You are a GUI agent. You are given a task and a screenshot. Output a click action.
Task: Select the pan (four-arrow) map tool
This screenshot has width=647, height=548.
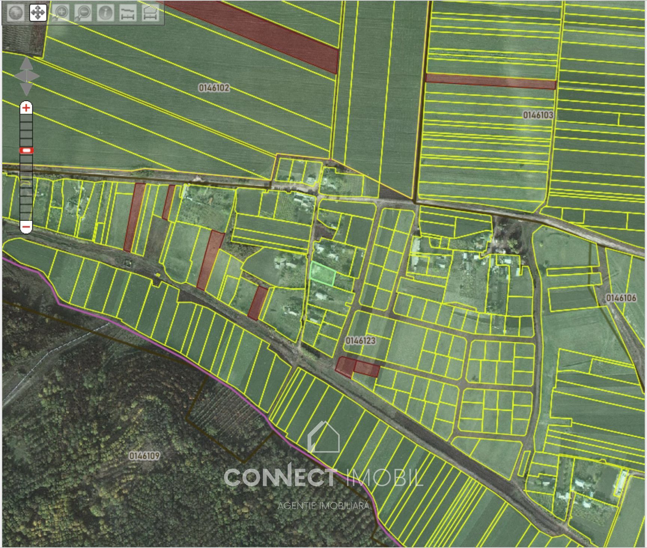click(38, 12)
